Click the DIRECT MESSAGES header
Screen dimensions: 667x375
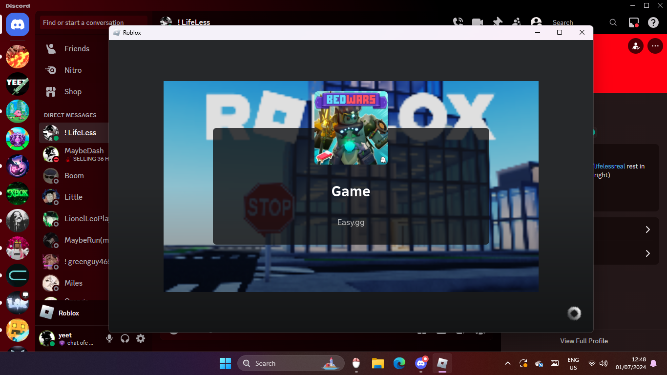point(70,115)
